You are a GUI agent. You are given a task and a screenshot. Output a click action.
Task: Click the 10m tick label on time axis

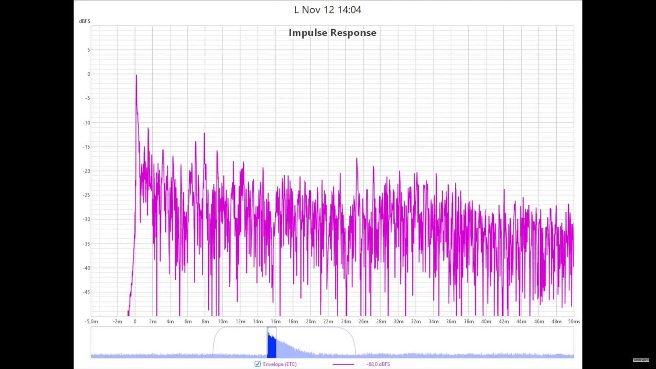coord(223,321)
